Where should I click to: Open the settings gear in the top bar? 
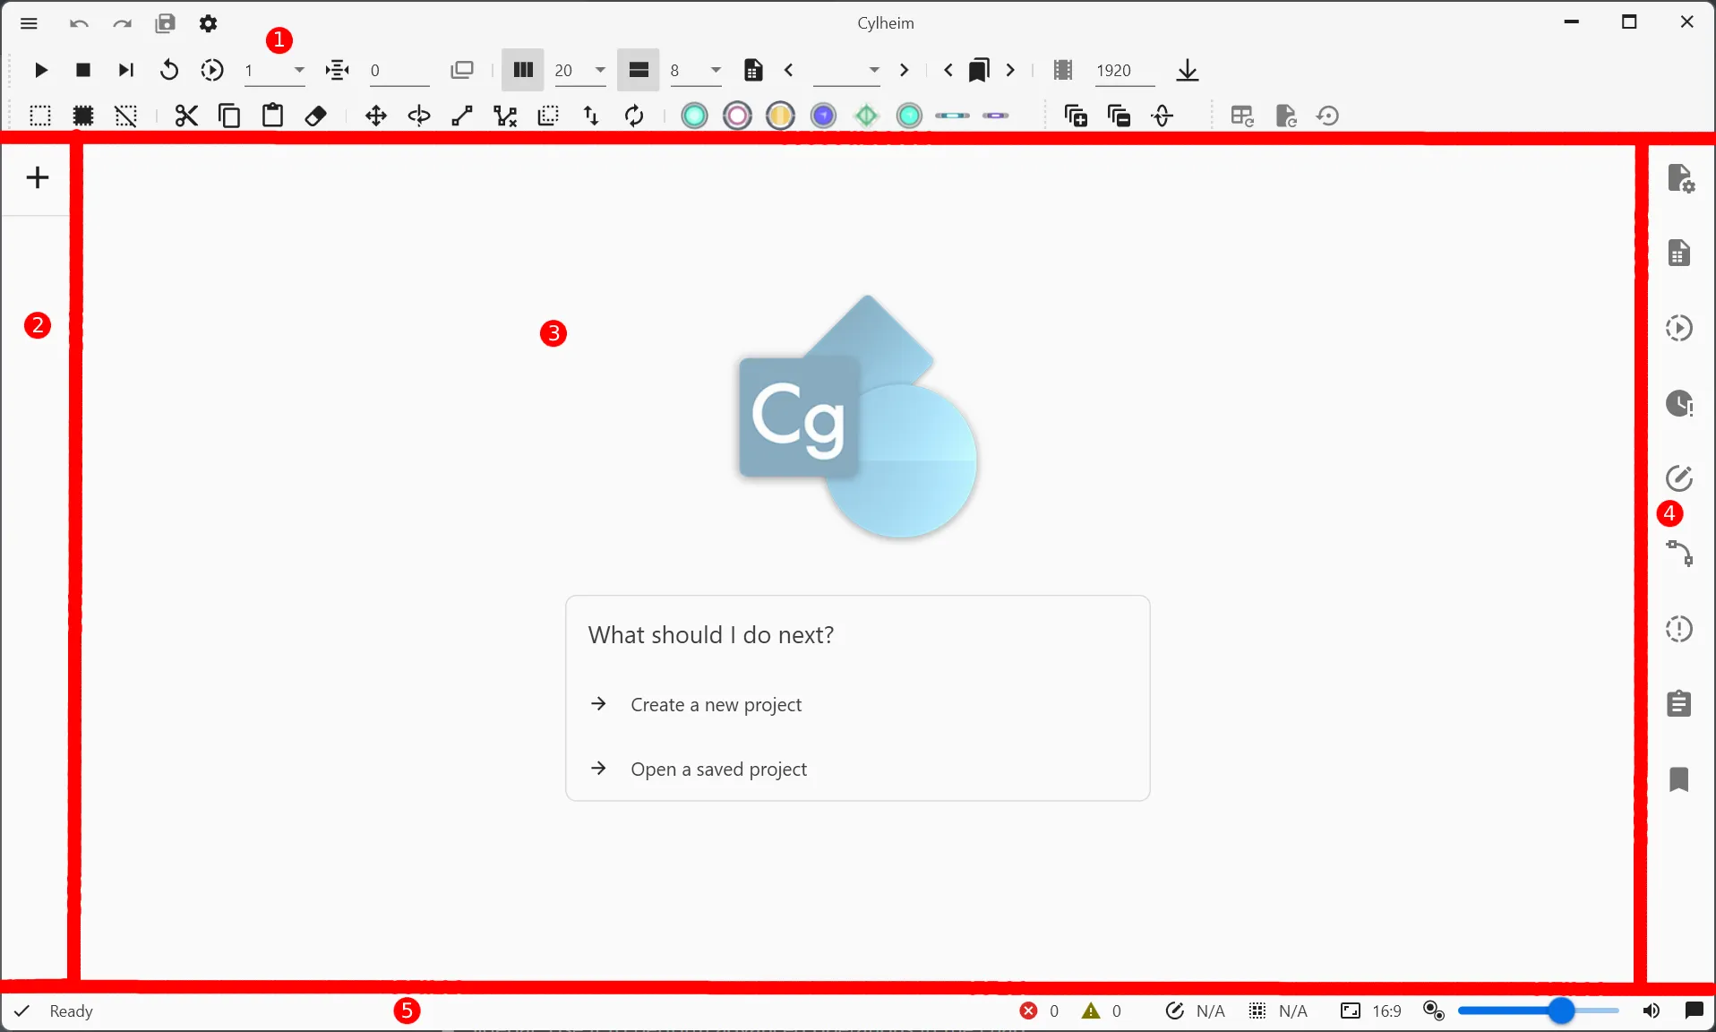[209, 24]
